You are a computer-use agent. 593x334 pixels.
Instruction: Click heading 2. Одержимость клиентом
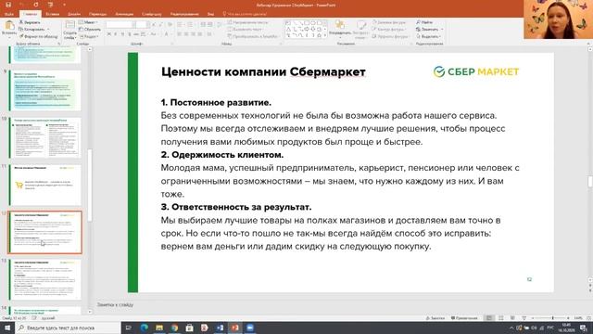pos(222,155)
